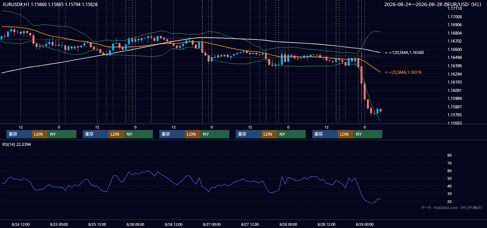487x228 pixels.
Task: Click price axis label 1.16294
Action: point(455,74)
